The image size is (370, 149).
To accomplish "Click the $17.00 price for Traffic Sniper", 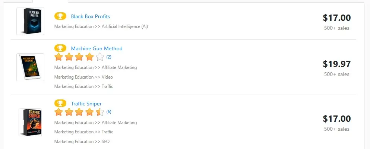I will tap(336, 119).
